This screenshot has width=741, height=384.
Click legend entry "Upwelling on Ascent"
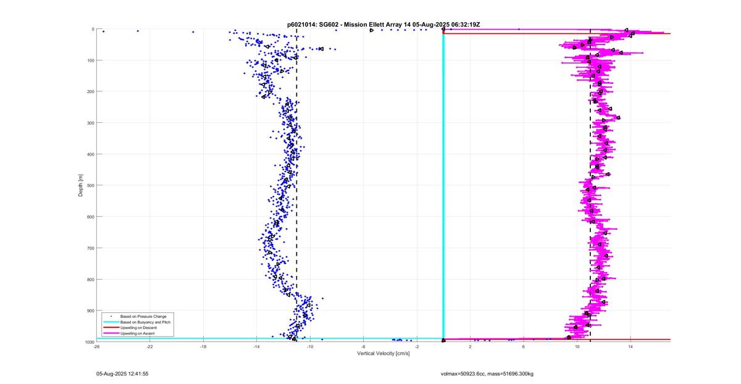pos(138,333)
